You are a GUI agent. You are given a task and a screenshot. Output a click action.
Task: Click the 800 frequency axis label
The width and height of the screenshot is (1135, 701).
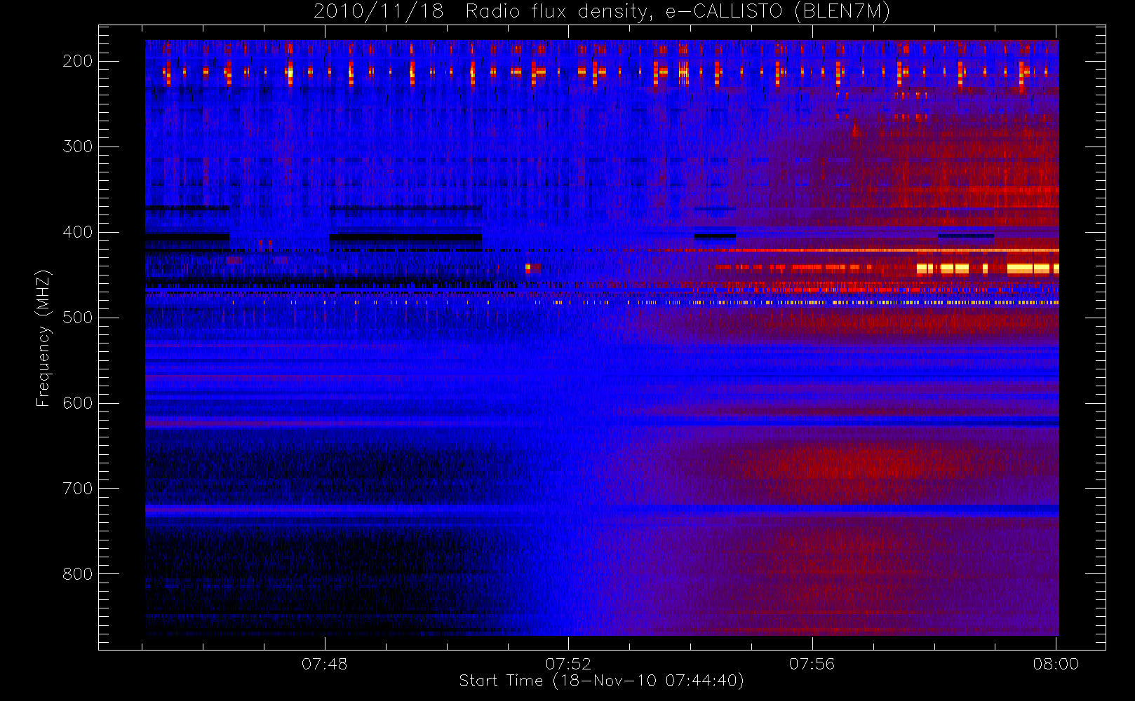click(x=78, y=574)
